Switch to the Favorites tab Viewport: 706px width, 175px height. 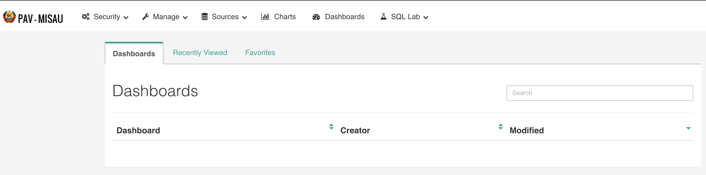[x=260, y=53]
